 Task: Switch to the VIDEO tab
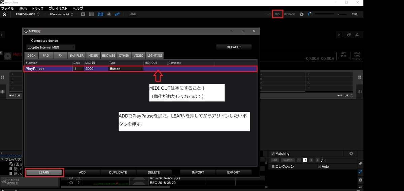138,56
